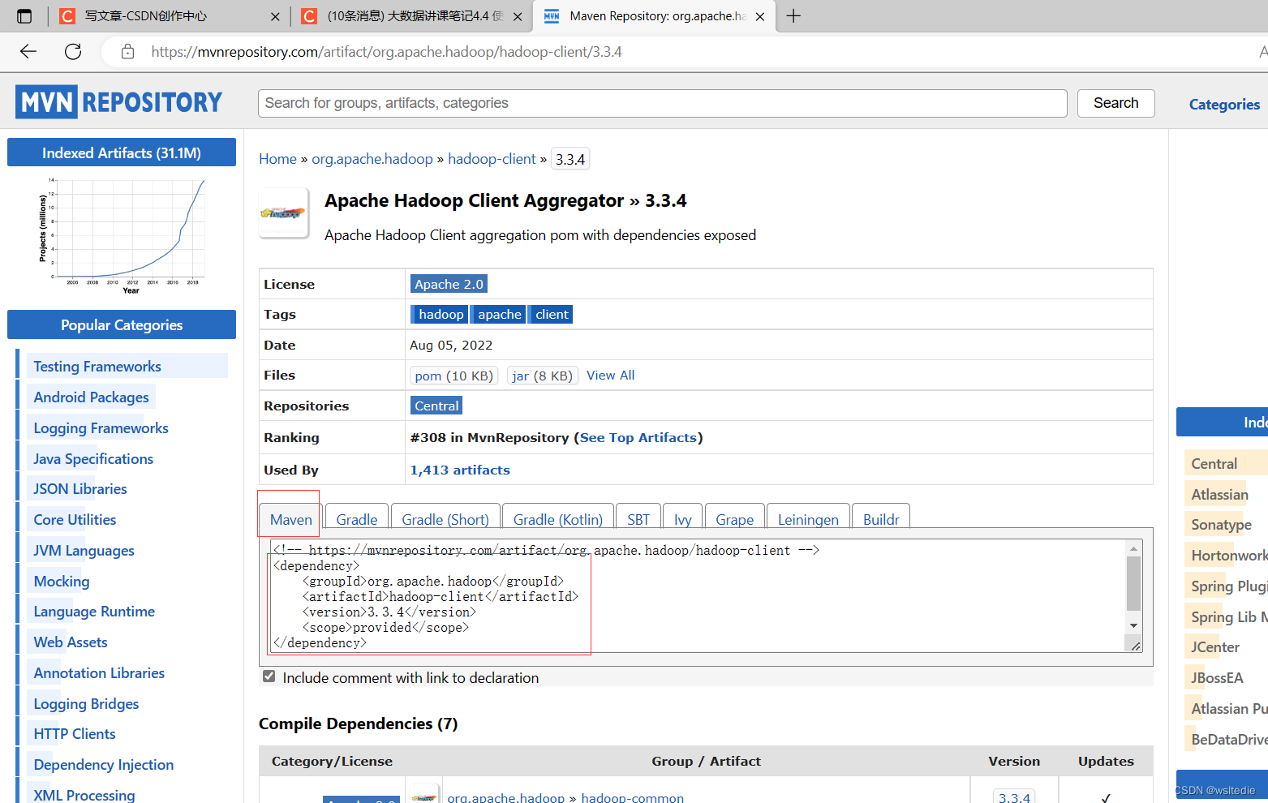Close the 大数据讲课笔记 tab

tap(518, 16)
